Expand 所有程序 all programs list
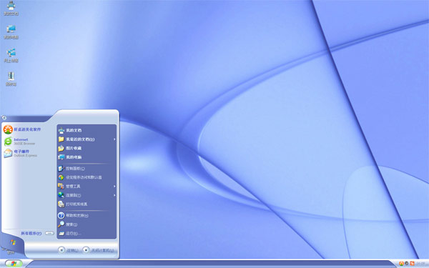The image size is (429, 268). pyautogui.click(x=37, y=233)
